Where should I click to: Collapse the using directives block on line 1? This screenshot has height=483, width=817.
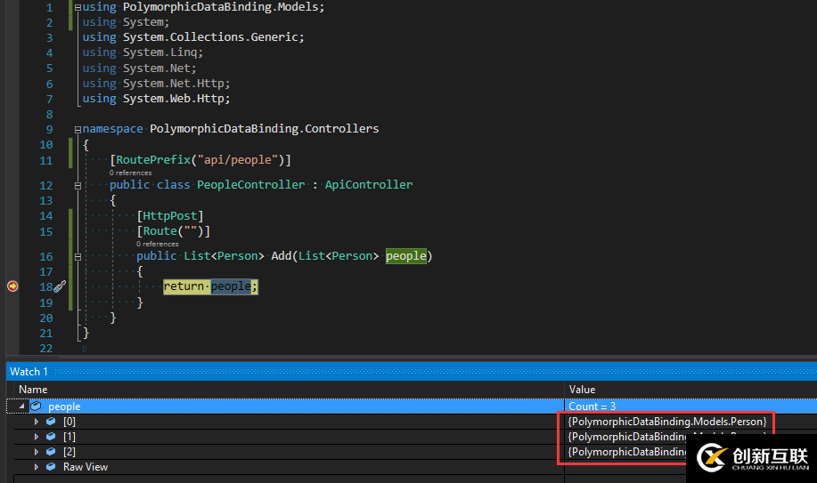click(x=78, y=7)
